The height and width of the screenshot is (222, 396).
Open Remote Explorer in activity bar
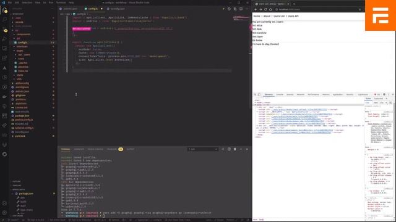point(4,49)
